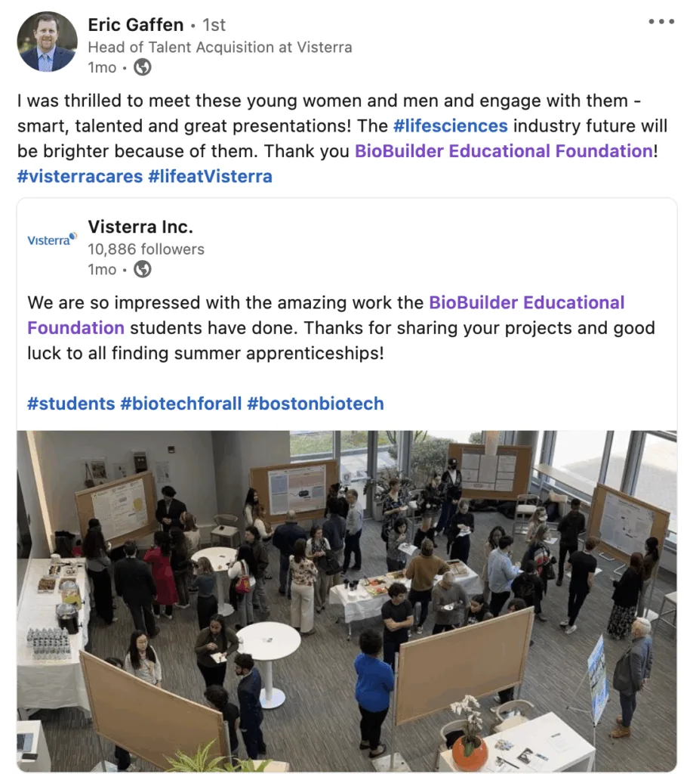Follow the #lifesciences hashtag

pyautogui.click(x=450, y=125)
